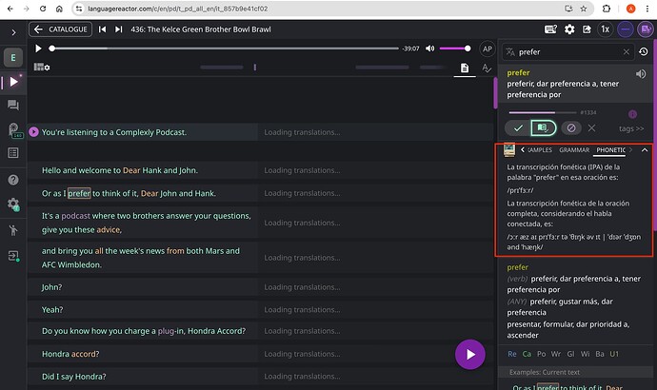Clear the 'prefer' search field
This screenshot has width=657, height=390.
click(626, 52)
